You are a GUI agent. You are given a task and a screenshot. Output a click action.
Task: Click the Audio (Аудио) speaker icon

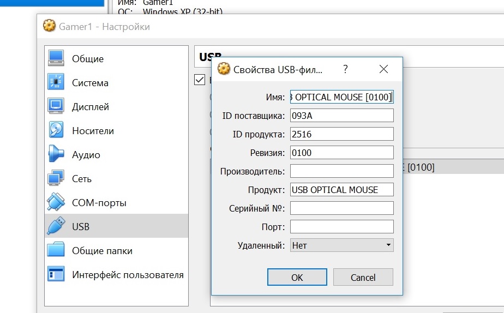[56, 155]
